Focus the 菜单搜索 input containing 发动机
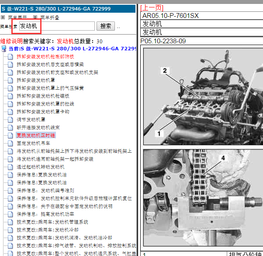The height and width of the screenshot is (256, 263). tap(57, 26)
